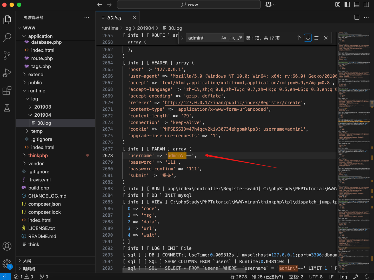The height and width of the screenshot is (280, 374).
Task: Click the find next match arrow button
Action: [308, 38]
